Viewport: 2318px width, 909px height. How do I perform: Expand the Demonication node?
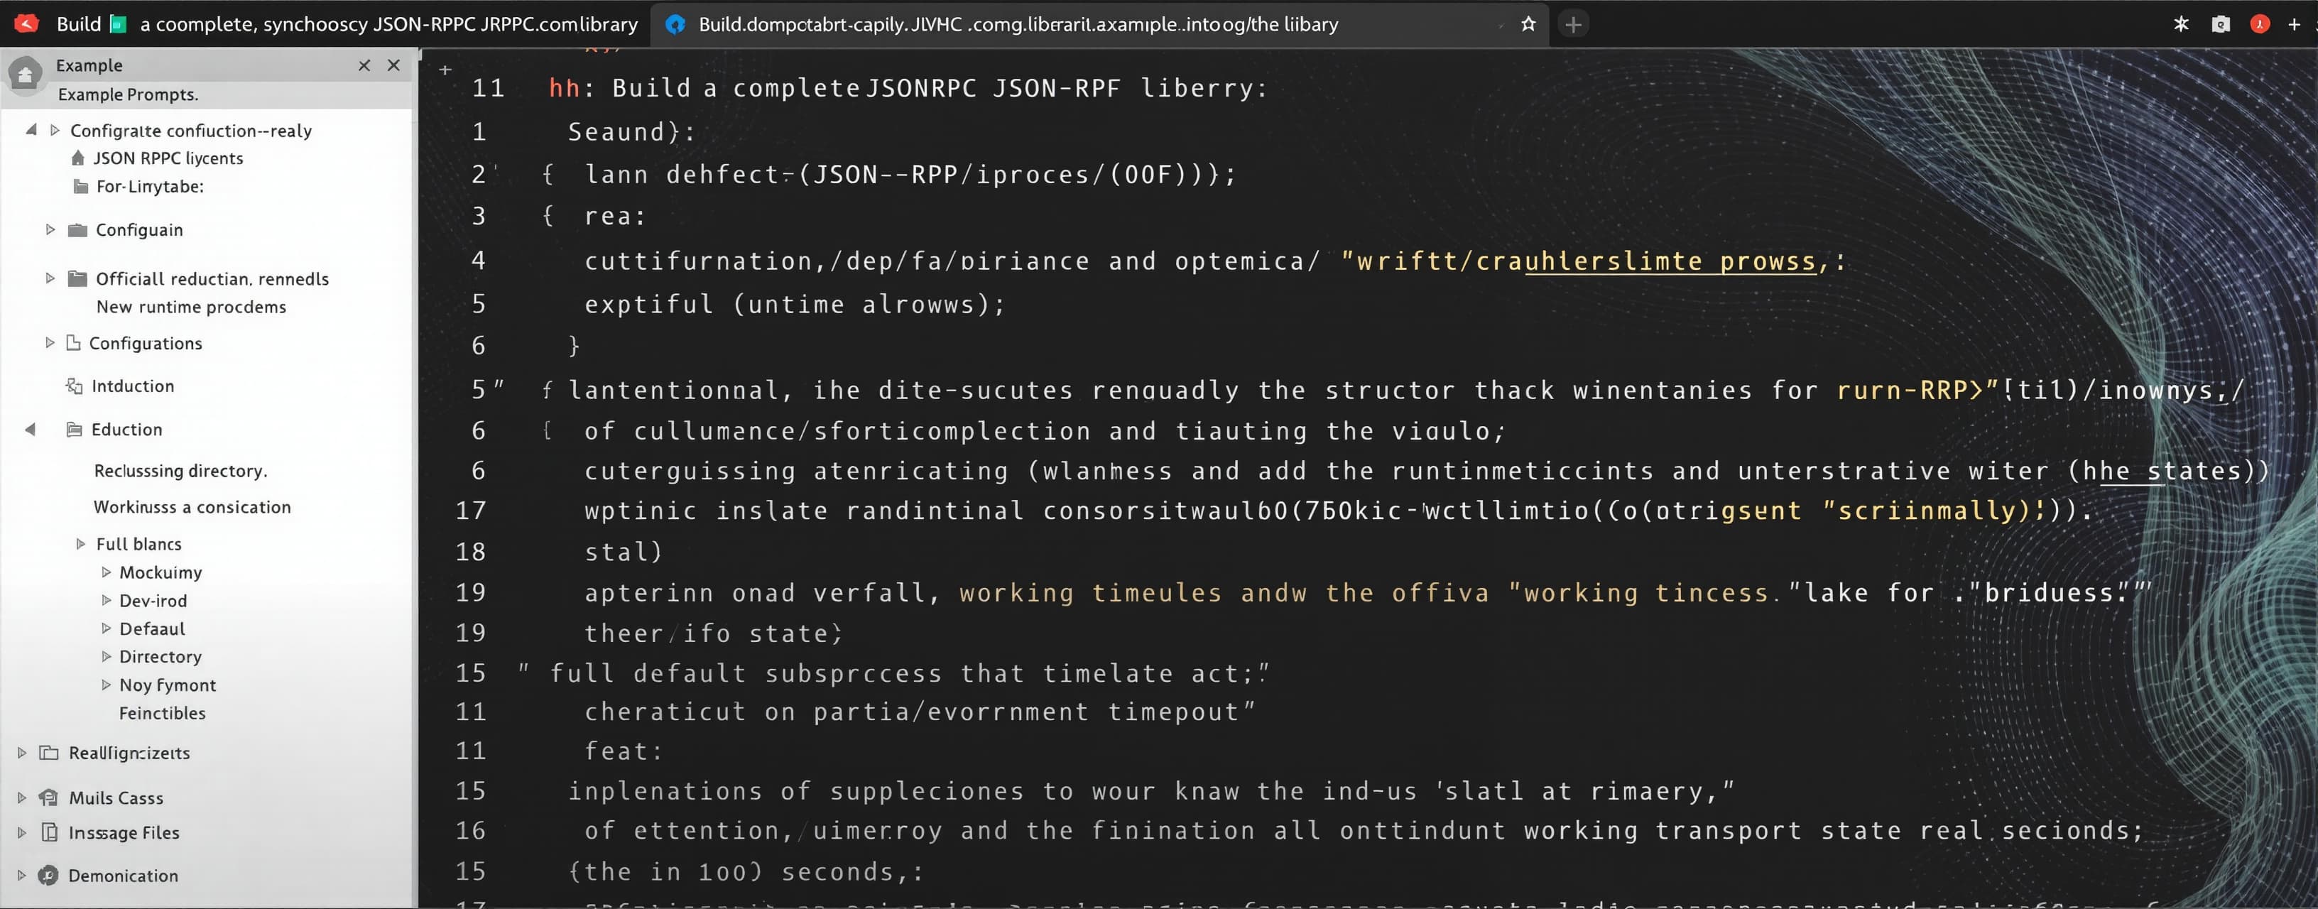(x=23, y=875)
